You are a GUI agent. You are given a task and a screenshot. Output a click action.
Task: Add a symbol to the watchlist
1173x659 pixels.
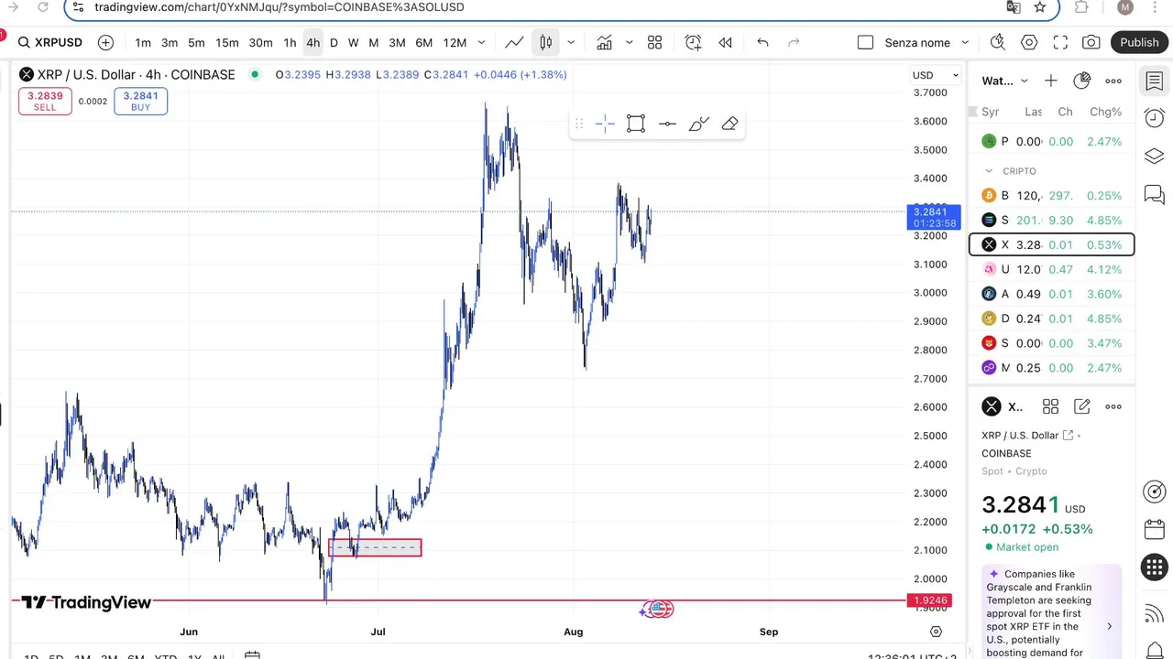(x=1050, y=81)
